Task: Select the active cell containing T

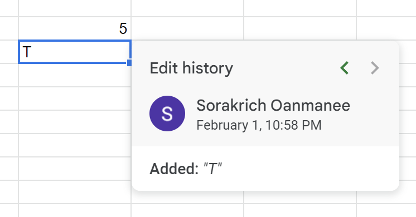Action: (75, 52)
